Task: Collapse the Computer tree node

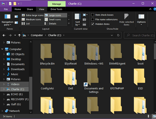Action: (x=2, y=49)
